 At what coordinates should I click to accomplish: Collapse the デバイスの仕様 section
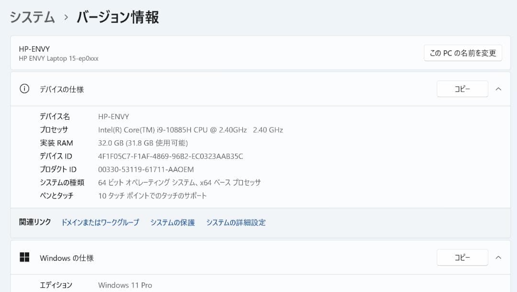[498, 89]
